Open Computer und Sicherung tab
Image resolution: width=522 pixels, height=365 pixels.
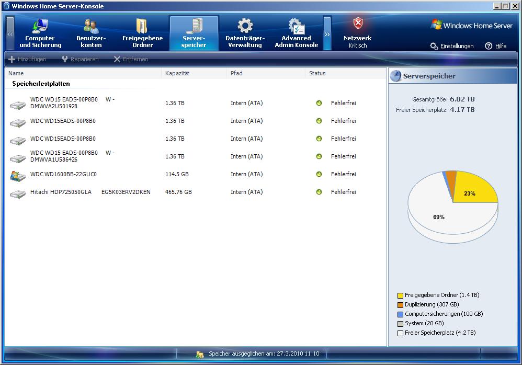(x=40, y=33)
